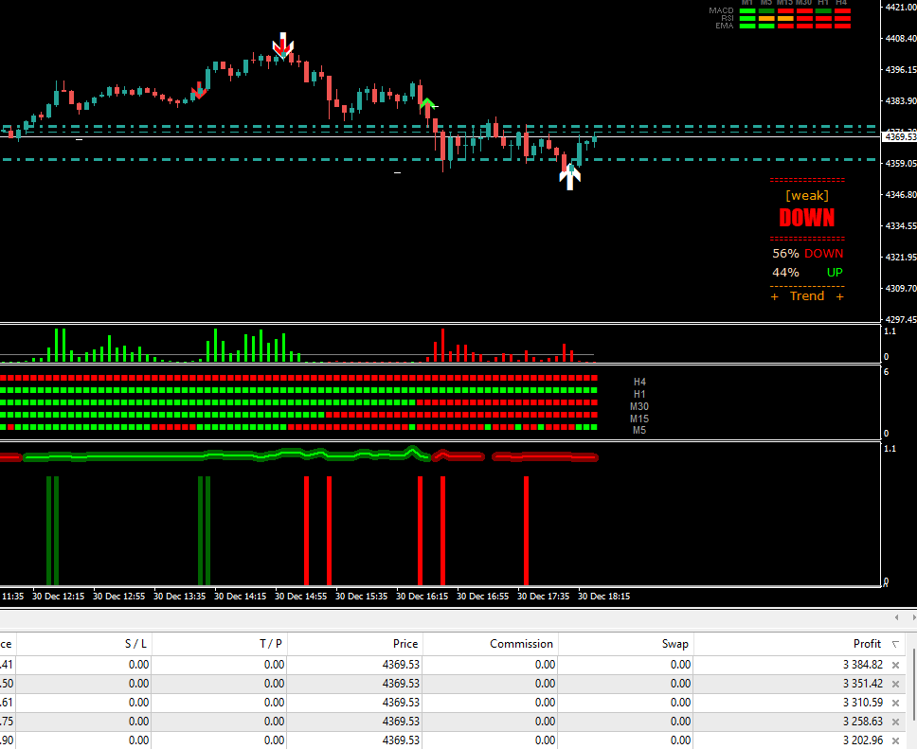This screenshot has height=749, width=917.
Task: Click the M1 MACD green signal block
Action: (747, 10)
